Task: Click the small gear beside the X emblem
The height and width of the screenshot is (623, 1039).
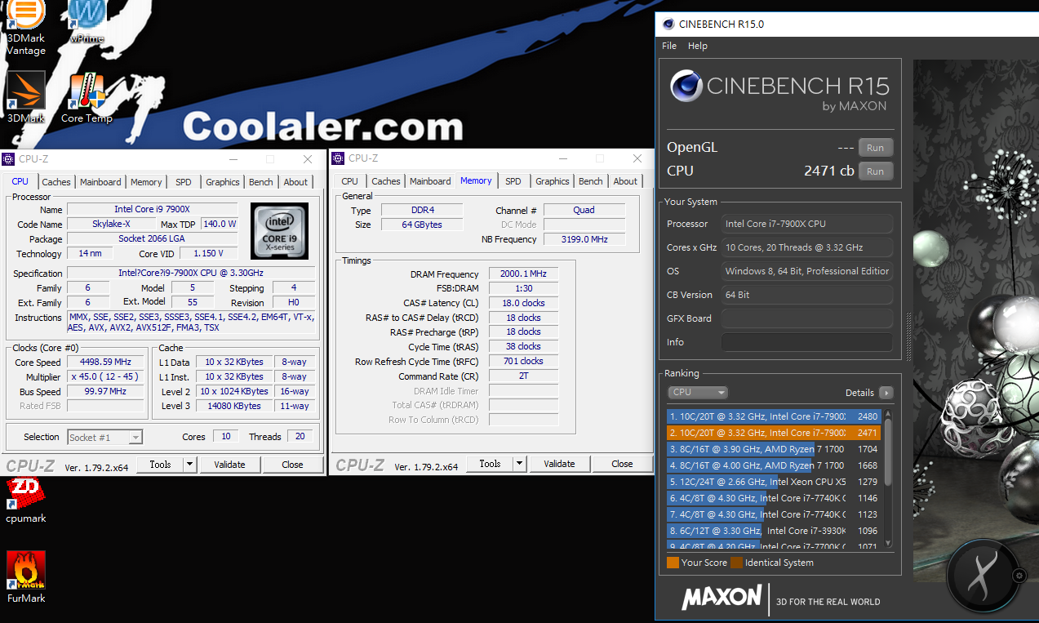Action: tap(1019, 576)
